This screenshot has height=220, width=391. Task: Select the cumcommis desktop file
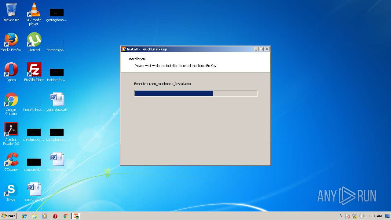click(34, 164)
